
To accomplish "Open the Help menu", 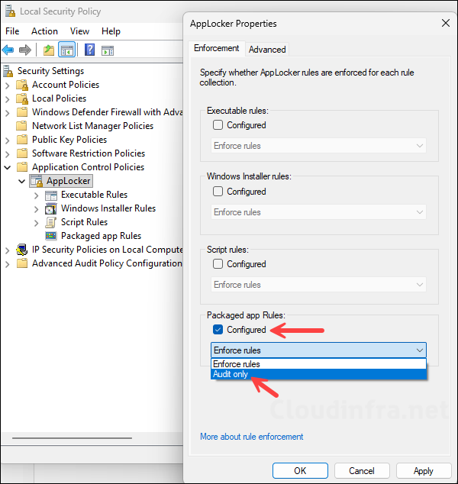I will click(x=111, y=31).
